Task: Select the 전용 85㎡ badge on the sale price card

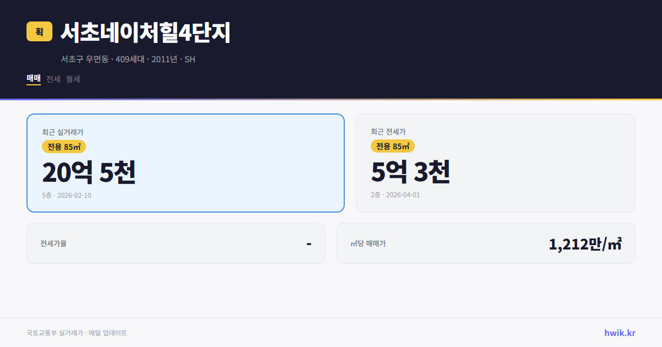Action: [62, 147]
